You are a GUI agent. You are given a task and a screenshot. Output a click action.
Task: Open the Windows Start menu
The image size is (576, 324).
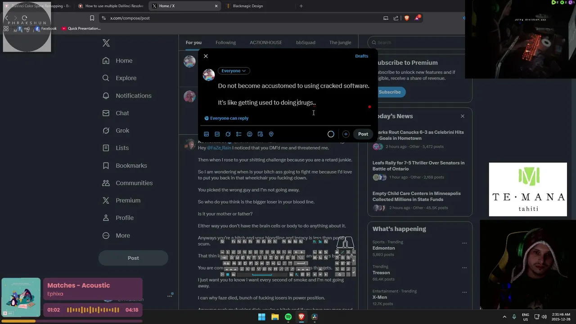261,317
